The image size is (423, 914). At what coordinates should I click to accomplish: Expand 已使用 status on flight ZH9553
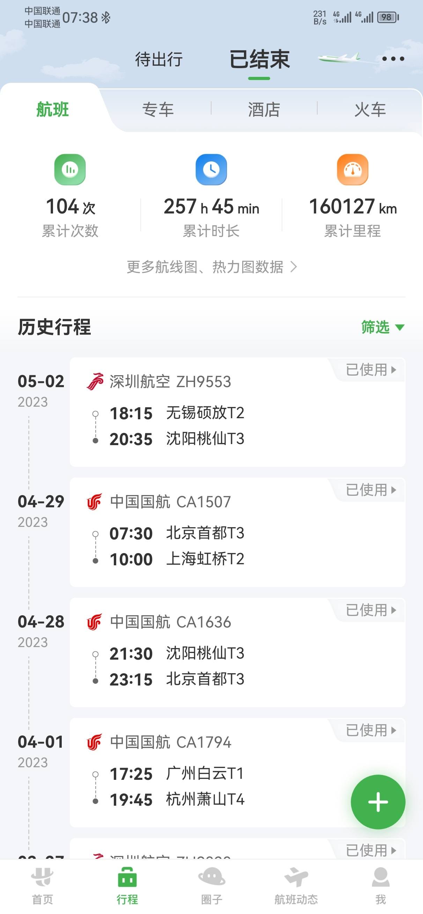coord(371,370)
